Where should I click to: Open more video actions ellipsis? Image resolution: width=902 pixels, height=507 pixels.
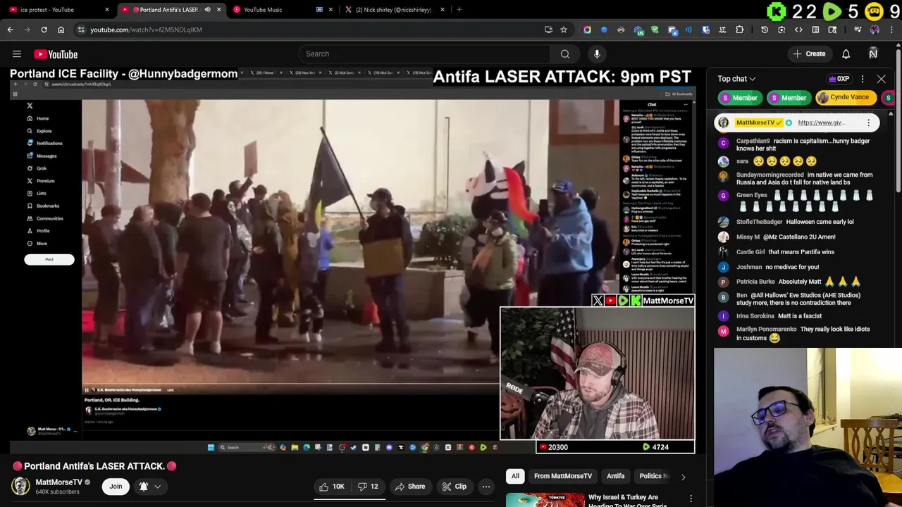(x=486, y=487)
